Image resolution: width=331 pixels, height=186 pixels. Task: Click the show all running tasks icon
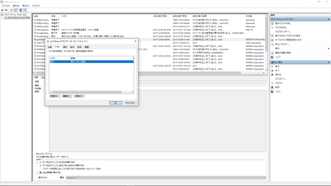pos(273,36)
